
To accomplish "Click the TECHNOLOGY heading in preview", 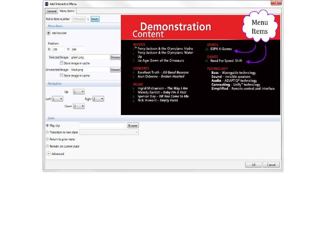I will pyautogui.click(x=217, y=69).
